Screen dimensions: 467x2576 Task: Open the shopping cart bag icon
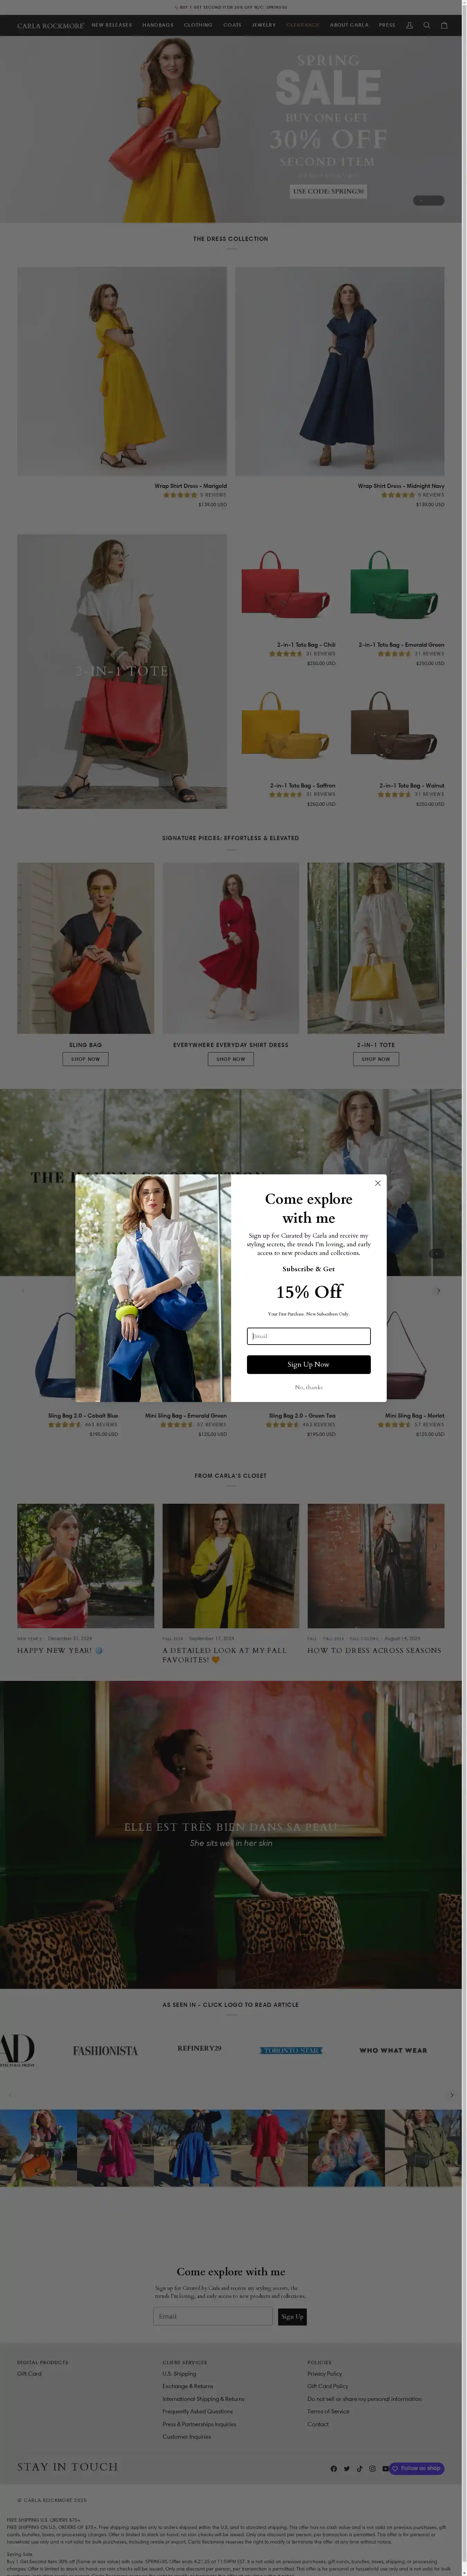(445, 25)
